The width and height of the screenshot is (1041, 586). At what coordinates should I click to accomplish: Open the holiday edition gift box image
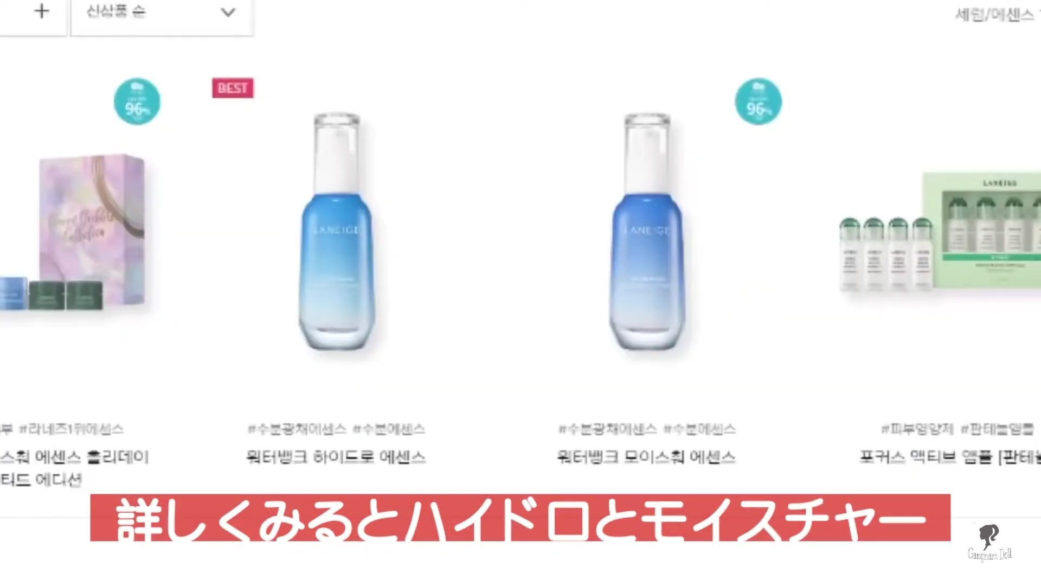point(76,232)
